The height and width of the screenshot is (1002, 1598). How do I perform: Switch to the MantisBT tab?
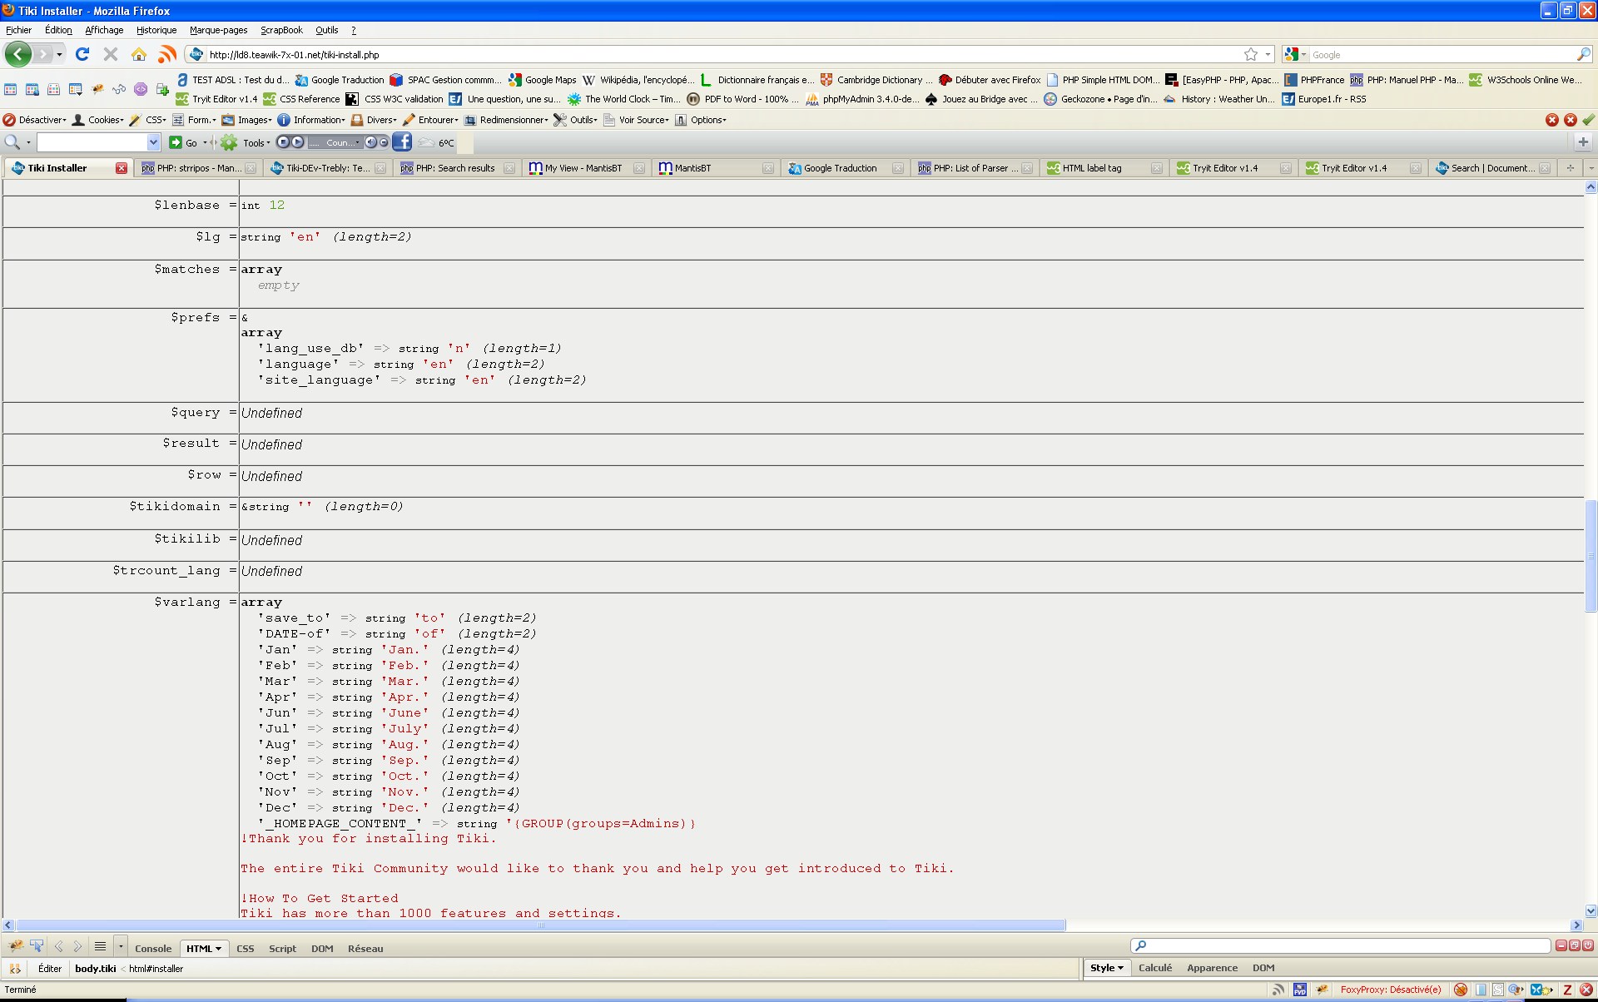(x=692, y=168)
